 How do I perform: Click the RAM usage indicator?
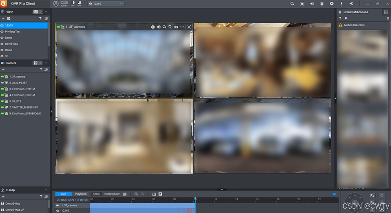[79, 3]
